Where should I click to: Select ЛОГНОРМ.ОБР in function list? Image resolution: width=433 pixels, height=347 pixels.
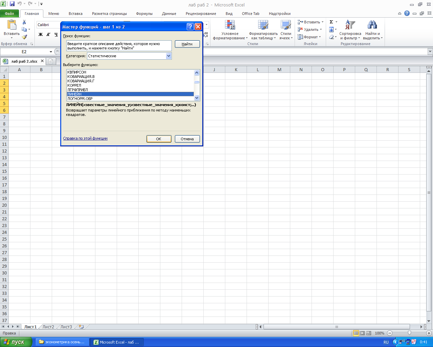coord(130,99)
